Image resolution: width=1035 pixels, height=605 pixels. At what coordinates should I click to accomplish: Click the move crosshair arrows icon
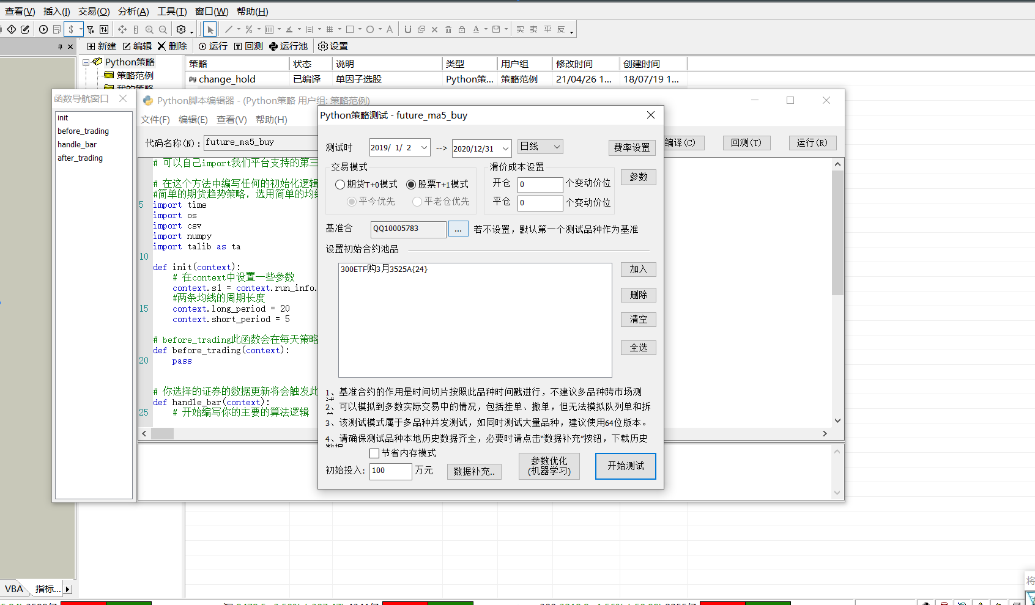(x=122, y=29)
